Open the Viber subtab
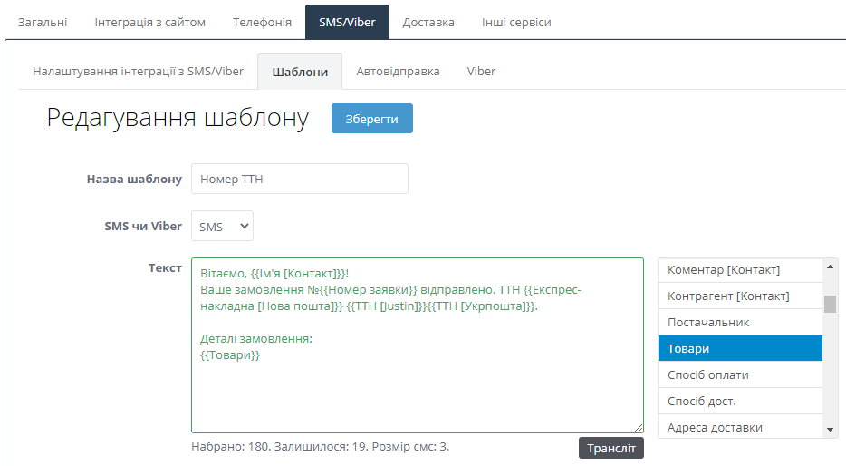The height and width of the screenshot is (466, 846). coord(481,71)
